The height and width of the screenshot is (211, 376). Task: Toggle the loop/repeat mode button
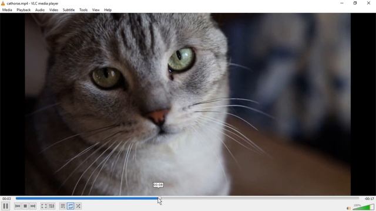(70, 206)
